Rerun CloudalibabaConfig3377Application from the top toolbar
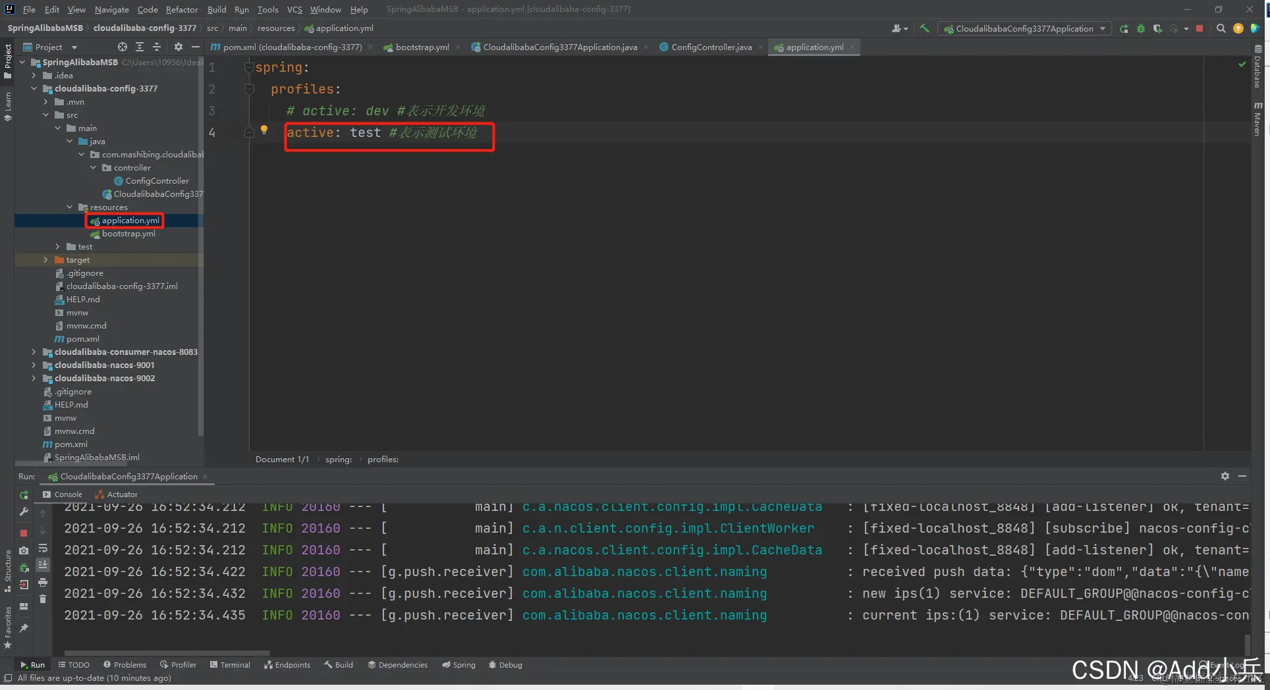1270x690 pixels. pyautogui.click(x=1124, y=28)
